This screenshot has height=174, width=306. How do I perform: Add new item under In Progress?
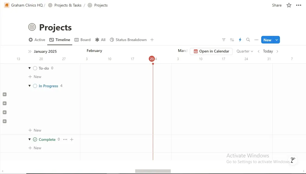[x=35, y=130]
